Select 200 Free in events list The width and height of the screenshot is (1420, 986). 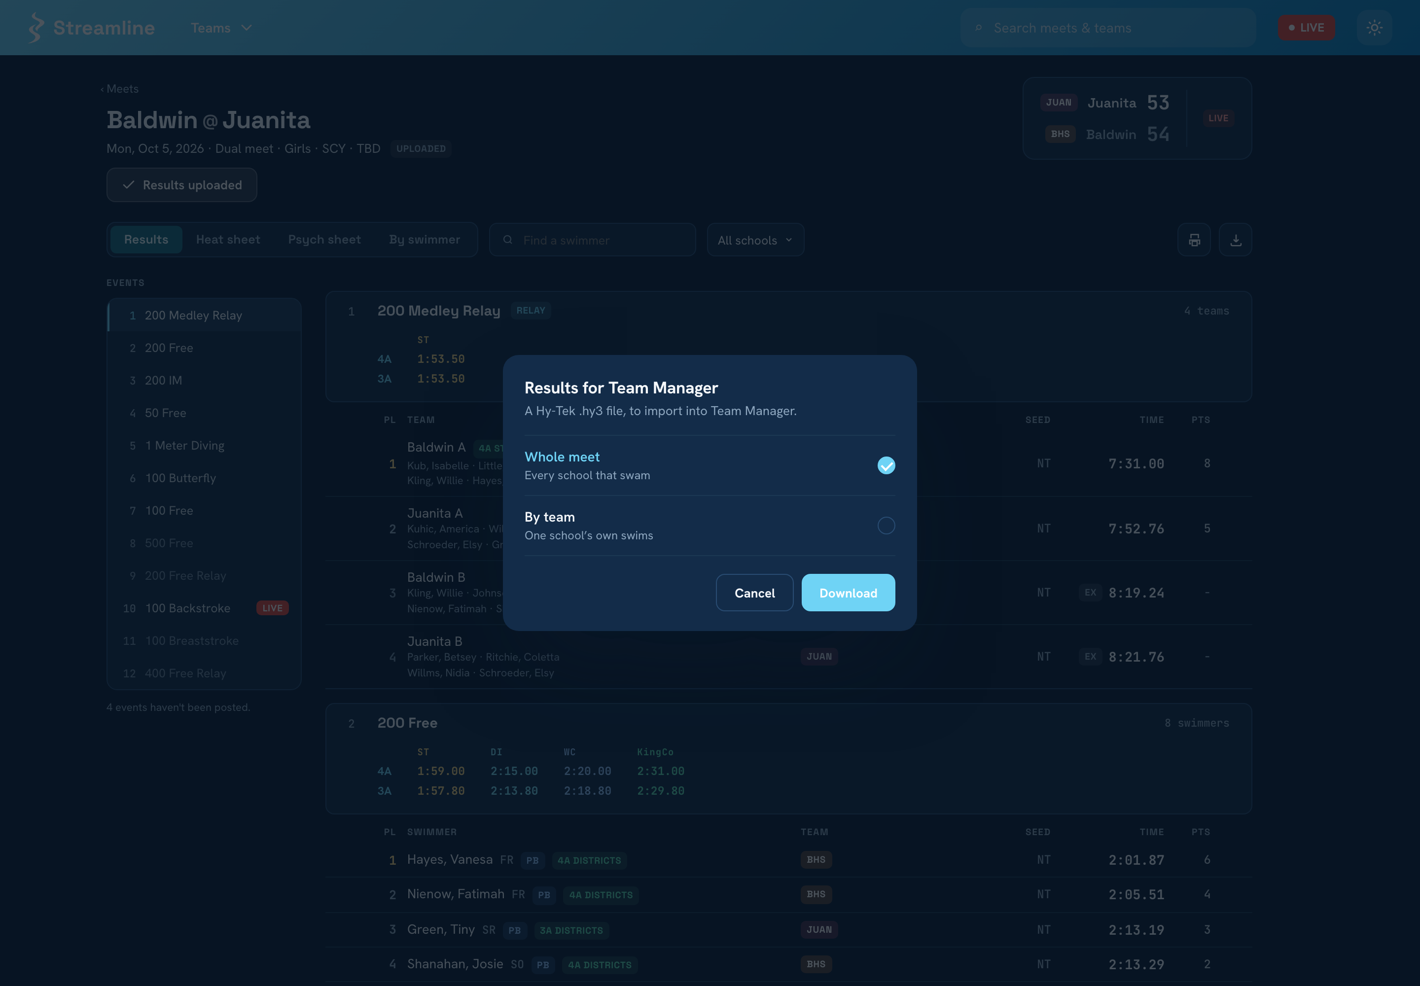point(205,348)
